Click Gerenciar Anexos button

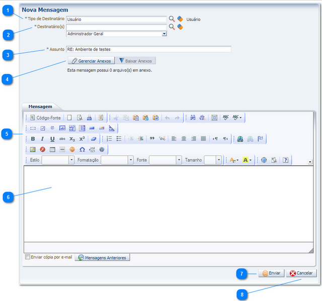click(x=91, y=61)
